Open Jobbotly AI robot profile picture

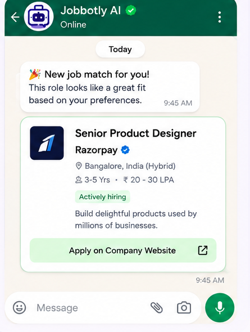(39, 16)
